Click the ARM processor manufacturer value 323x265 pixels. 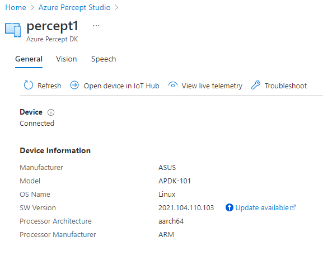point(166,235)
